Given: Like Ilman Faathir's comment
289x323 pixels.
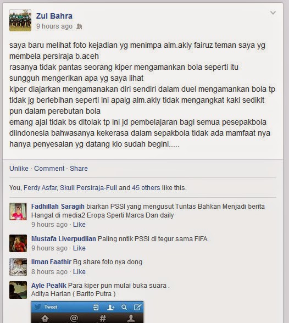Looking at the screenshot, I should pyautogui.click(x=79, y=272).
